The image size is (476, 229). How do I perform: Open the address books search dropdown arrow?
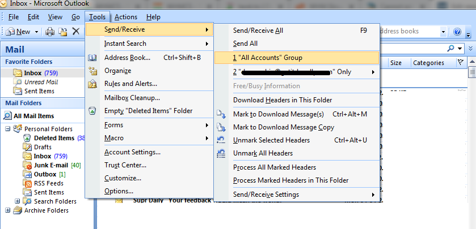[443, 32]
